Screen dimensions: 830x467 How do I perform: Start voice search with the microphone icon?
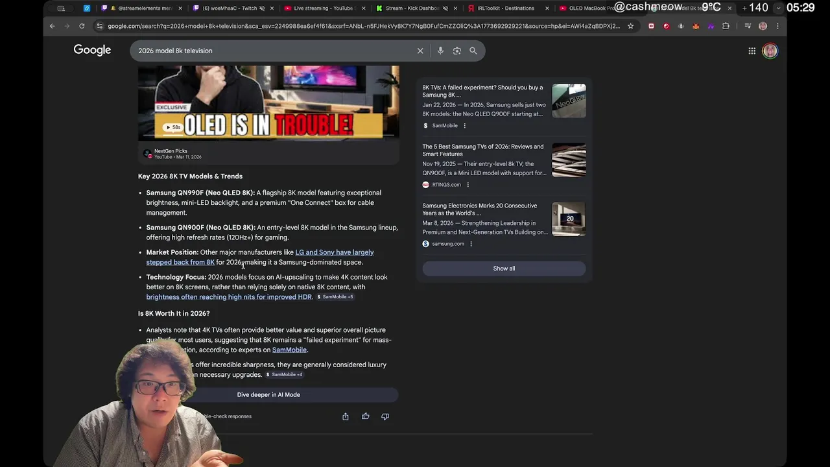point(440,51)
